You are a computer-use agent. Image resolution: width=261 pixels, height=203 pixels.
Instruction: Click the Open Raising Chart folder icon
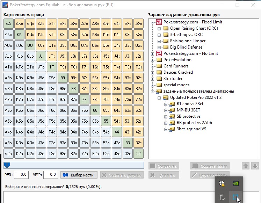166,28
